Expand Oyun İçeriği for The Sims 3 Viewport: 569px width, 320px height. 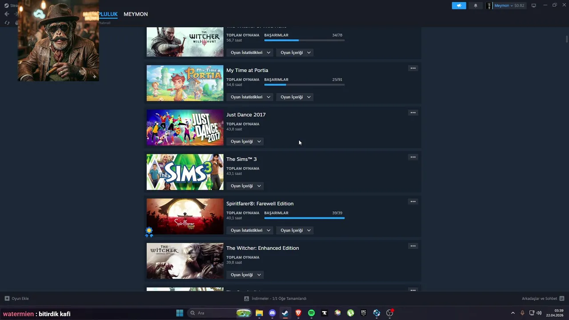245,186
